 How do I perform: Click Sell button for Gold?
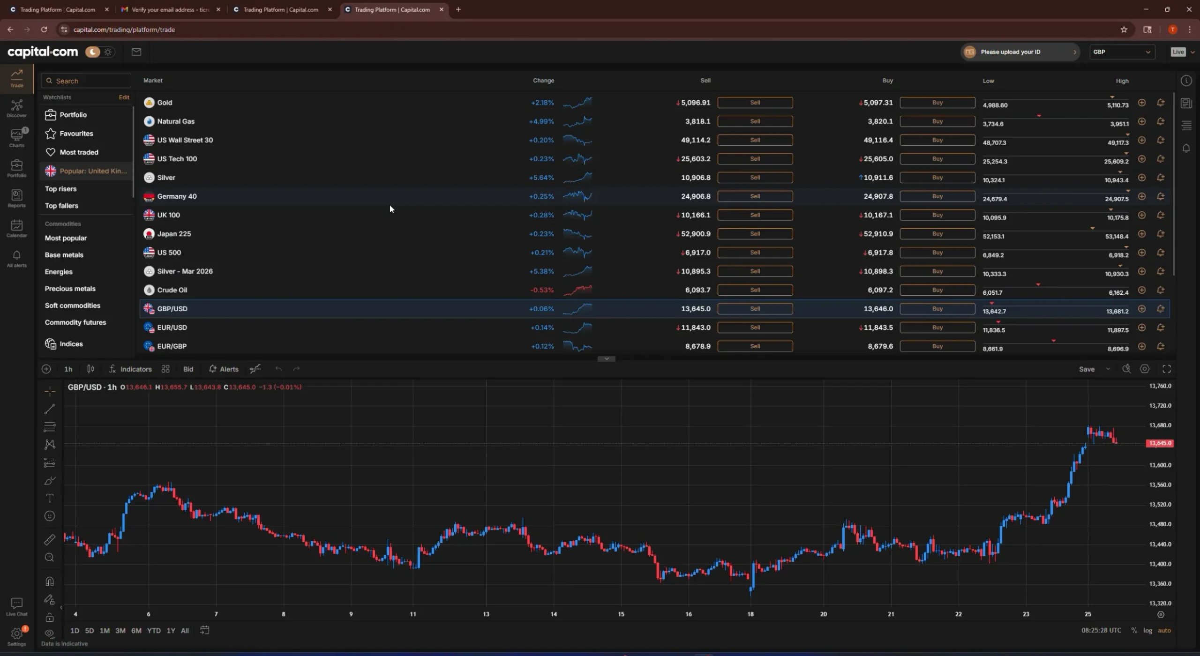755,103
